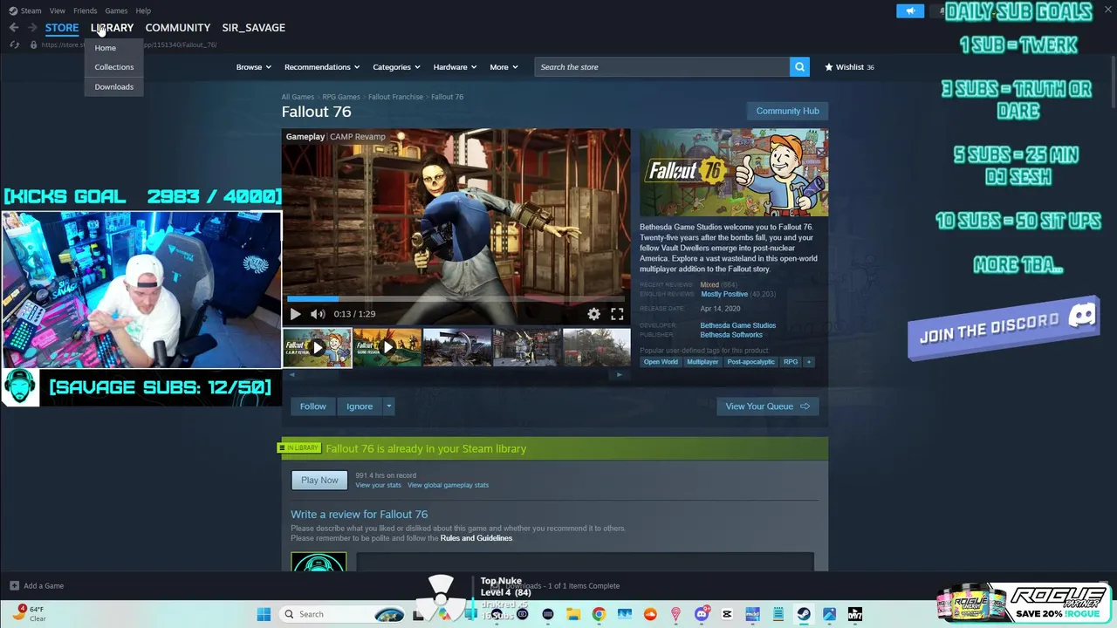Screen dimensions: 1117x628
Task: Go forward with the Steam forward arrow
Action: (32, 28)
